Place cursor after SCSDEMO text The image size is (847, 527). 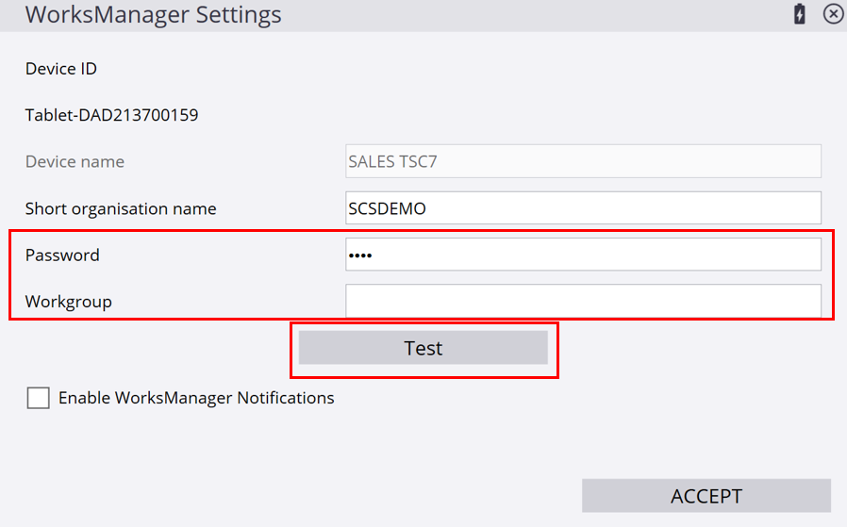tap(428, 208)
